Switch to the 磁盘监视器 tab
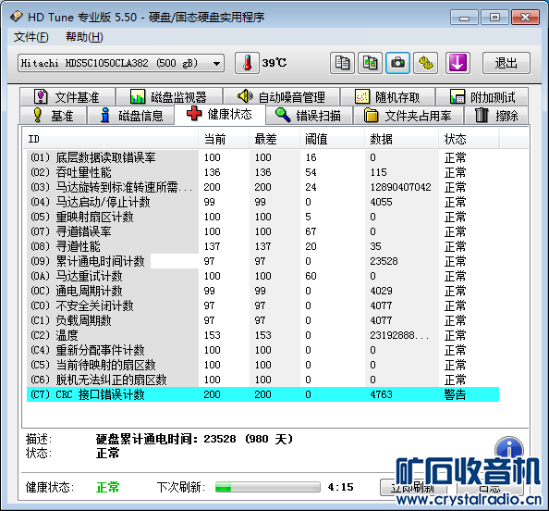The image size is (549, 511). pos(169,97)
